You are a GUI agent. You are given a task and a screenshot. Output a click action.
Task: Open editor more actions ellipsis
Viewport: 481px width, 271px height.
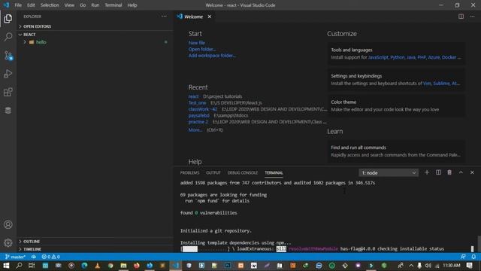click(472, 17)
